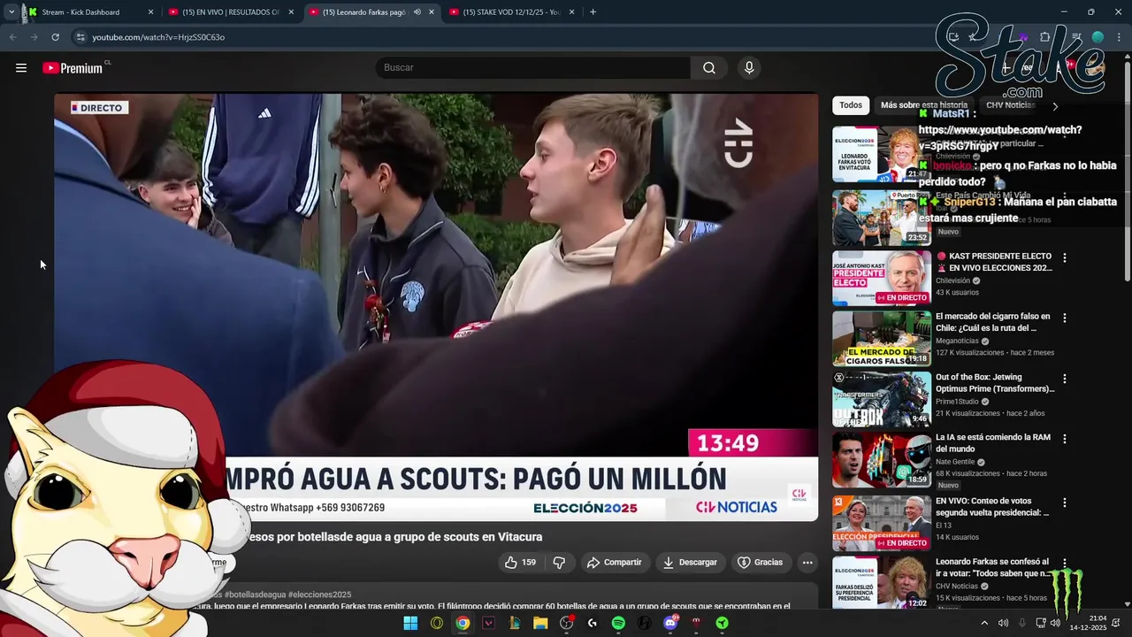Click the #elecciones2025 hashtag
The height and width of the screenshot is (637, 1132).
click(319, 595)
